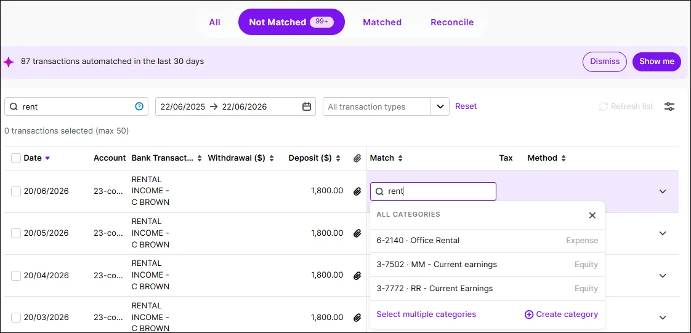Click 23-co... account on 20/04/2026 row

(x=108, y=275)
